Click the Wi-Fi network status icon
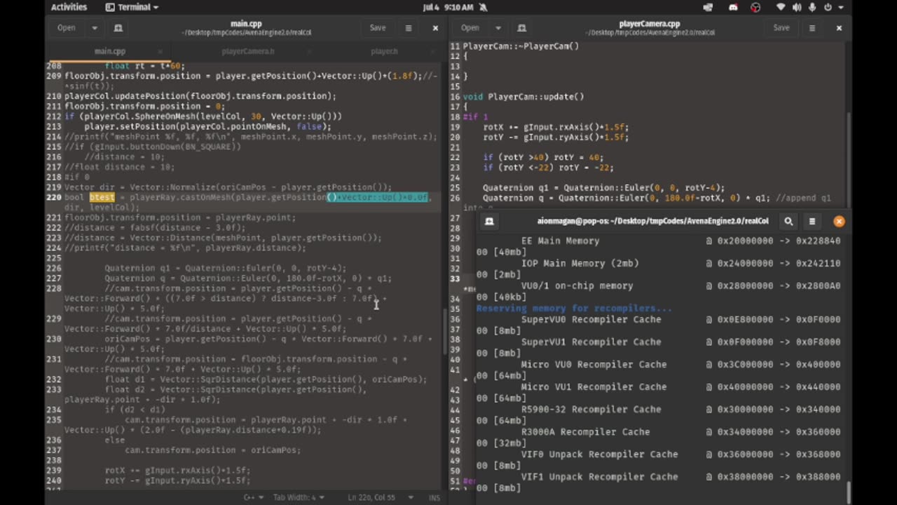Viewport: 897px width, 505px height. click(x=781, y=7)
